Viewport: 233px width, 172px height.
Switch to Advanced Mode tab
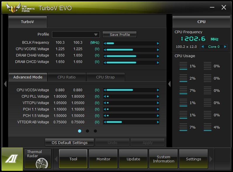28,77
